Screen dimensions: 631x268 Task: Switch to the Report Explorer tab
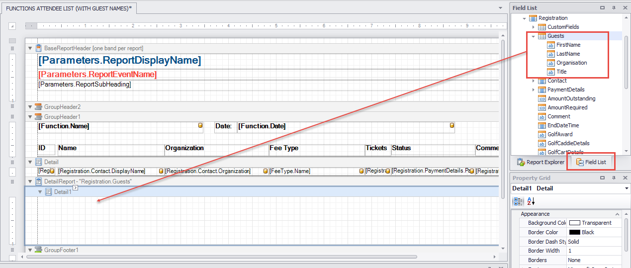pyautogui.click(x=541, y=162)
